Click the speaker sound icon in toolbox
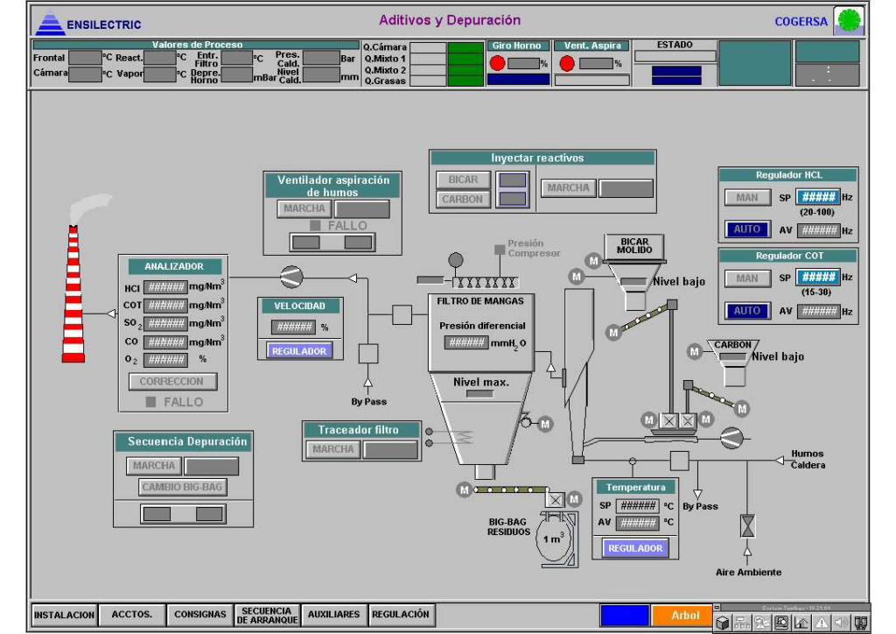Image resolution: width=896 pixels, height=634 pixels. (840, 623)
